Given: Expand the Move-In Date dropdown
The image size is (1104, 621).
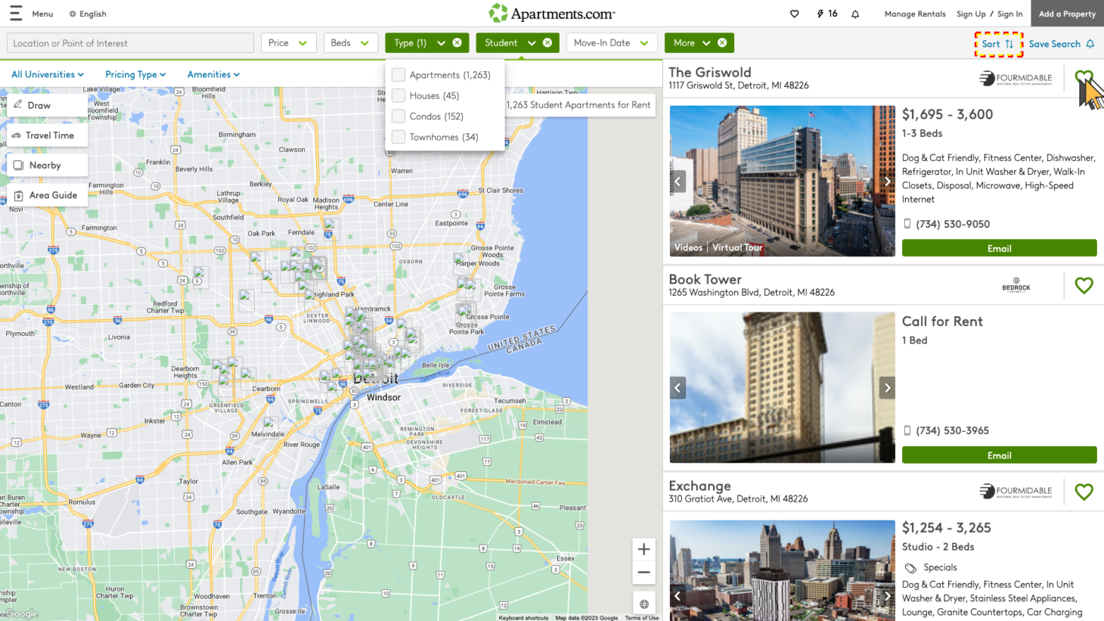Looking at the screenshot, I should tap(611, 43).
